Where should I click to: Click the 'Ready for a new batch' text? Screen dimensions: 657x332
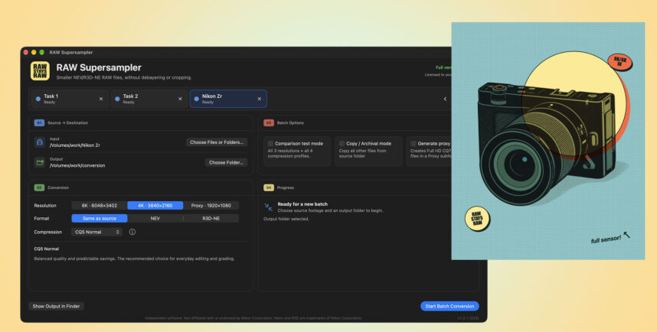302,204
